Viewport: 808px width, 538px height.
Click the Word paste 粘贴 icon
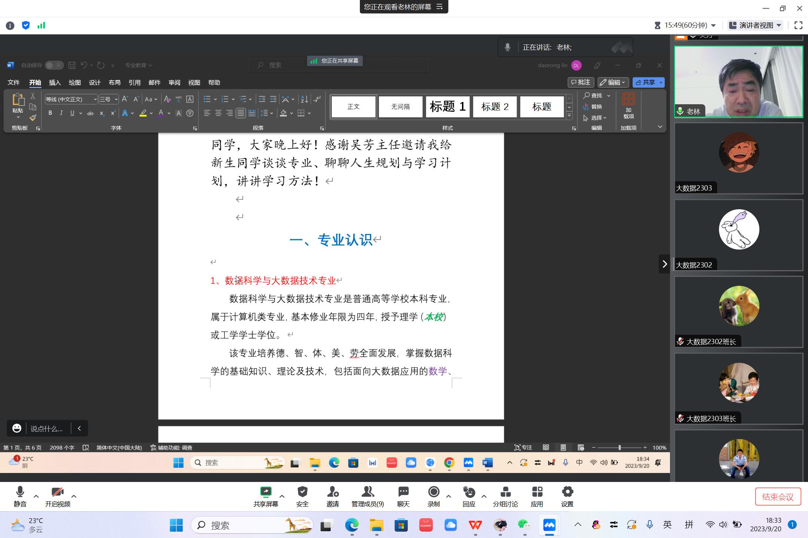coord(18,100)
